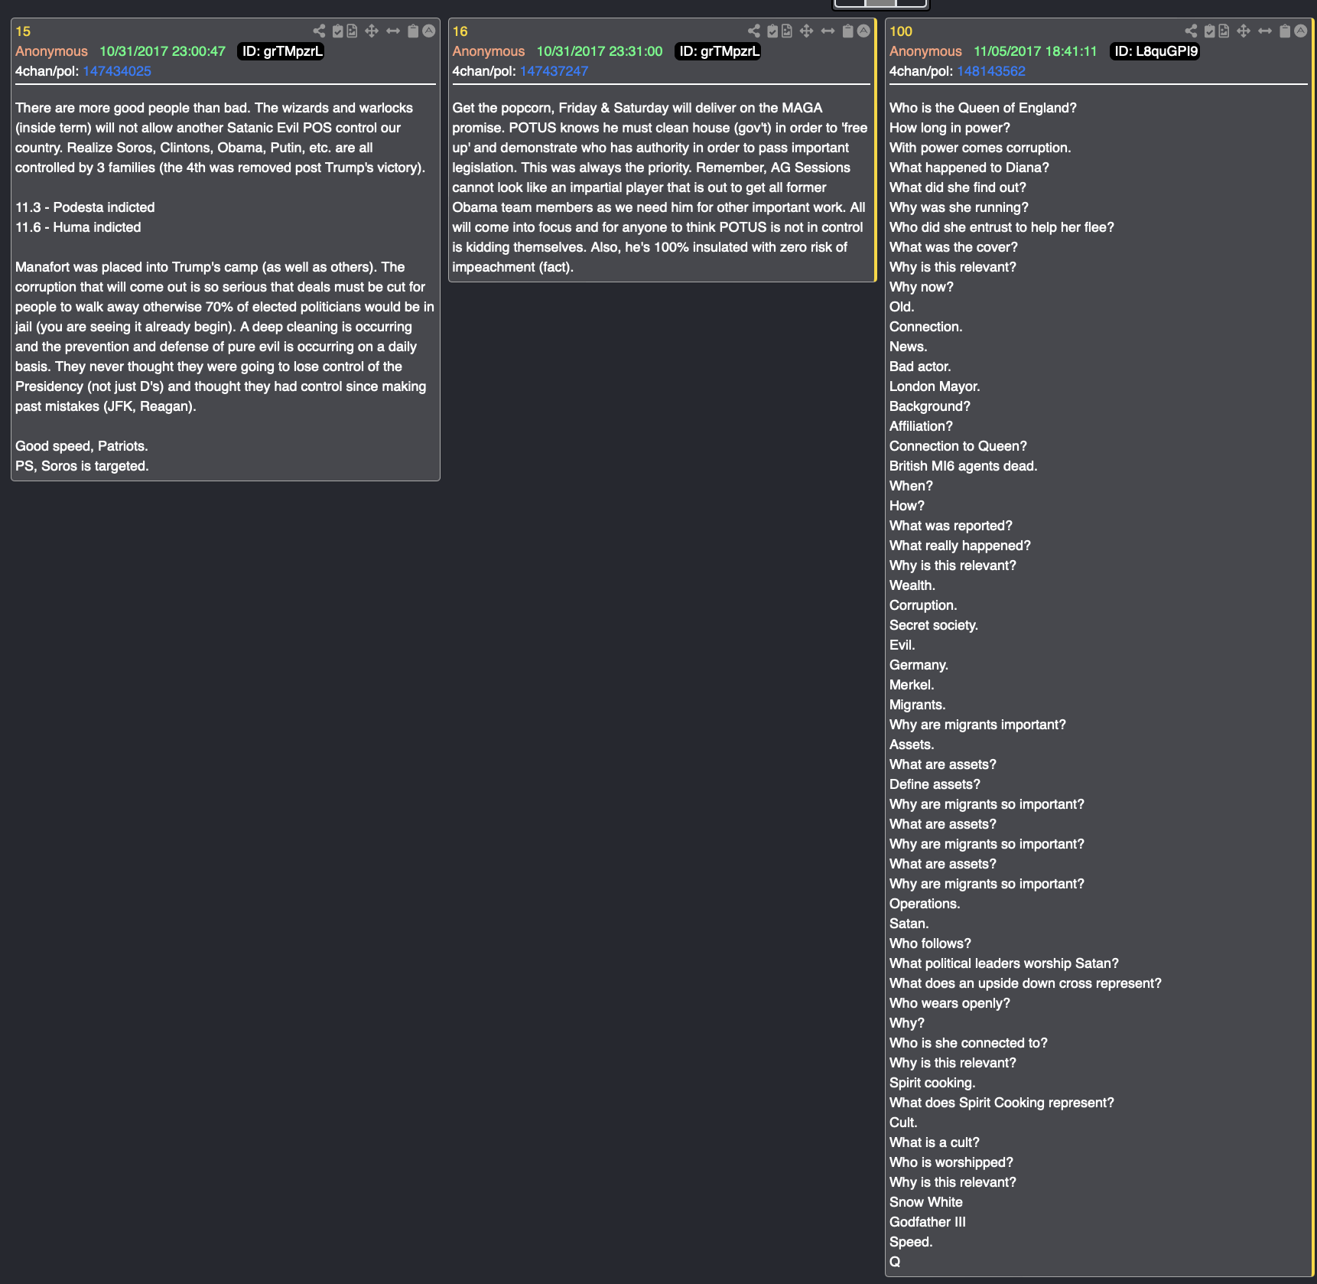Collapse post 16 with the circled chevron
This screenshot has height=1284, width=1317.
tap(863, 31)
